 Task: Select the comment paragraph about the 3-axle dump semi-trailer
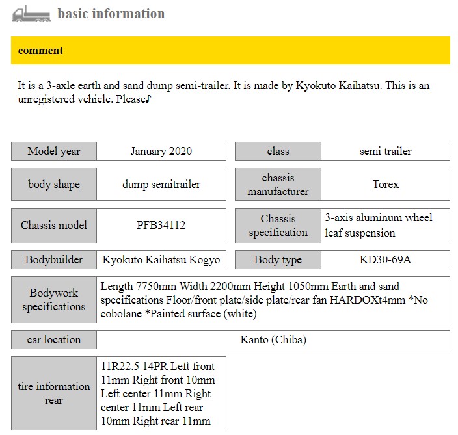[x=223, y=92]
